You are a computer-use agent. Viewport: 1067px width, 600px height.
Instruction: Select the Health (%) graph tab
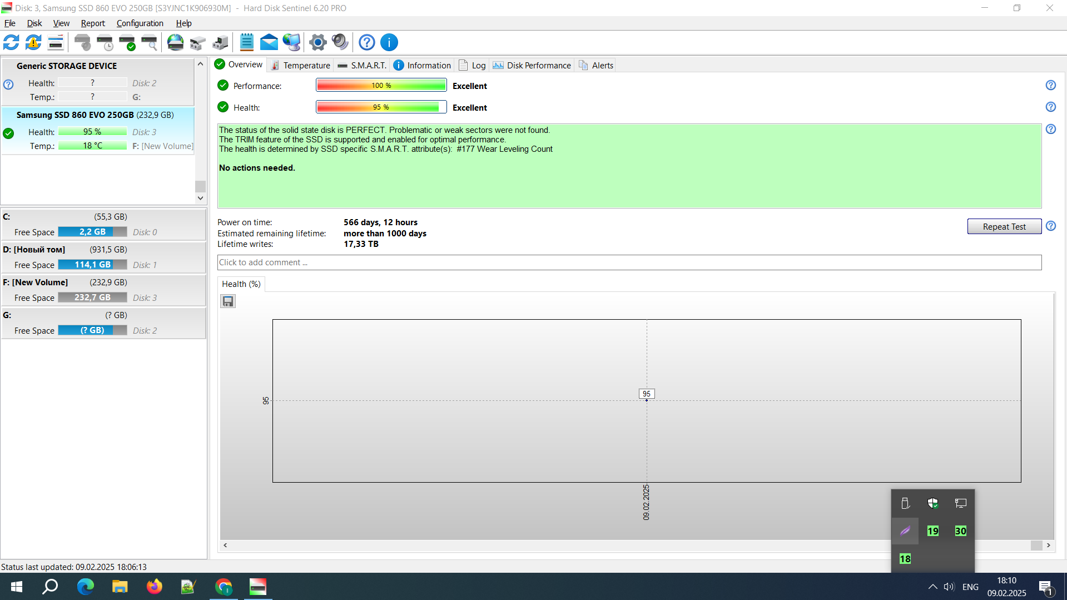[x=241, y=284]
